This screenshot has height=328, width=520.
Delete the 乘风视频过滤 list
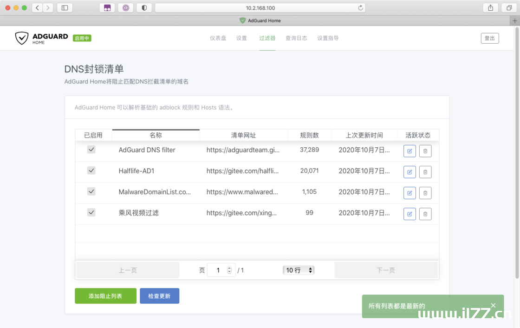[425, 214]
